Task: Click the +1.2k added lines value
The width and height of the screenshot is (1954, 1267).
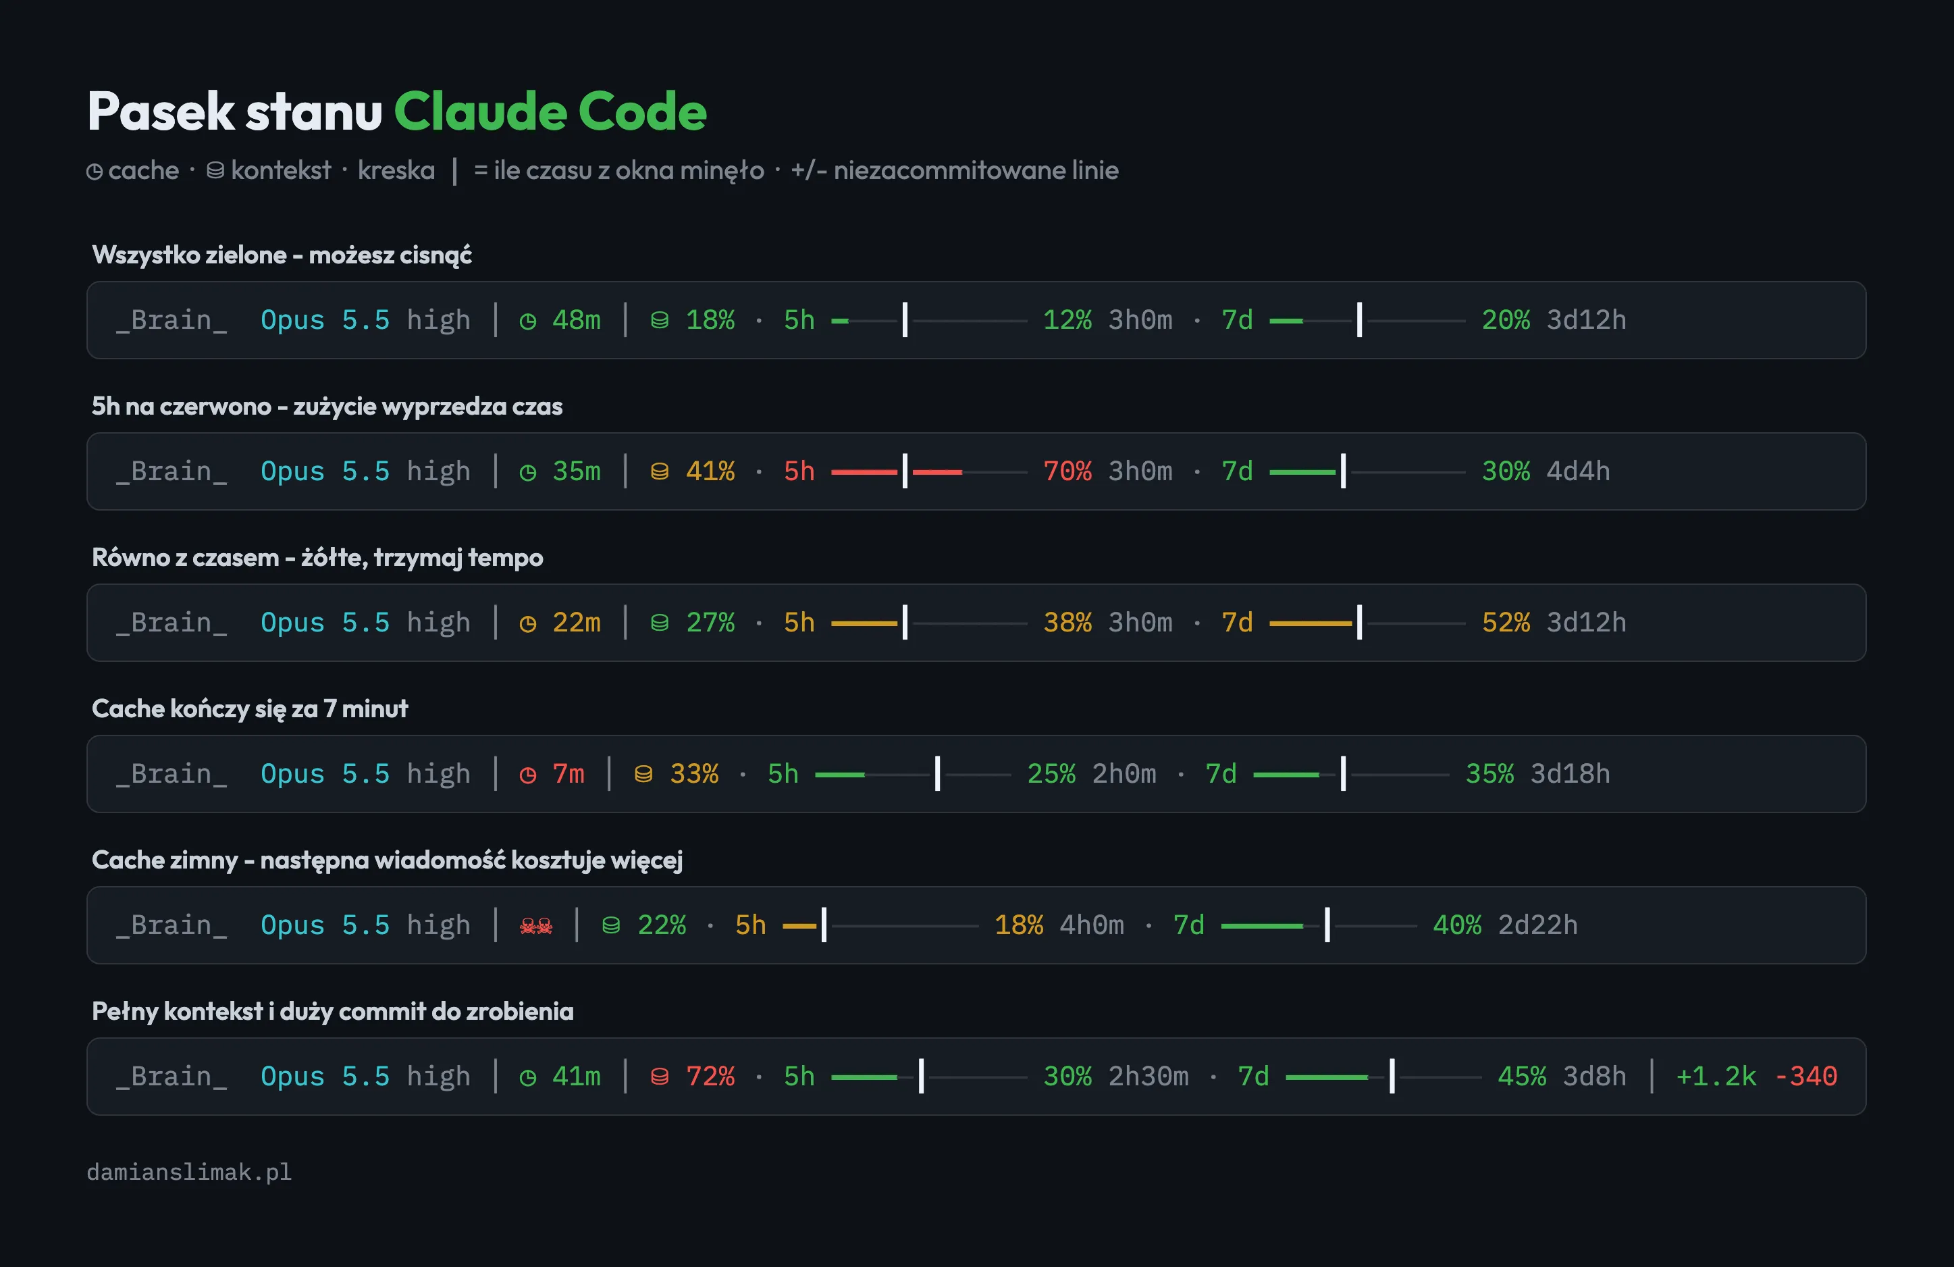Action: click(x=1716, y=1077)
